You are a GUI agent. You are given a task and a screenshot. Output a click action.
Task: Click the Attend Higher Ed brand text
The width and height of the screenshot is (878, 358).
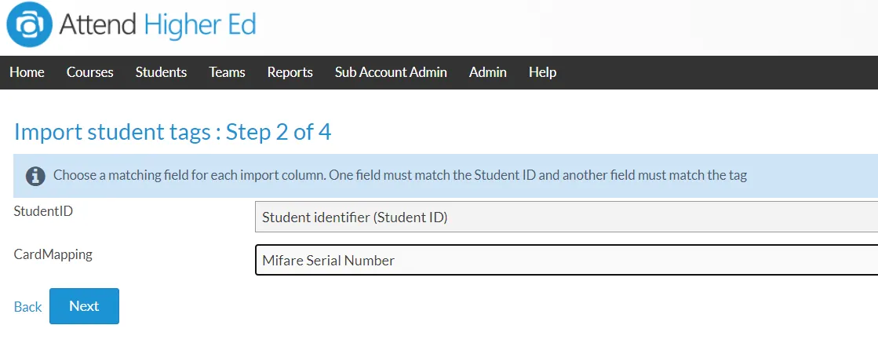158,25
